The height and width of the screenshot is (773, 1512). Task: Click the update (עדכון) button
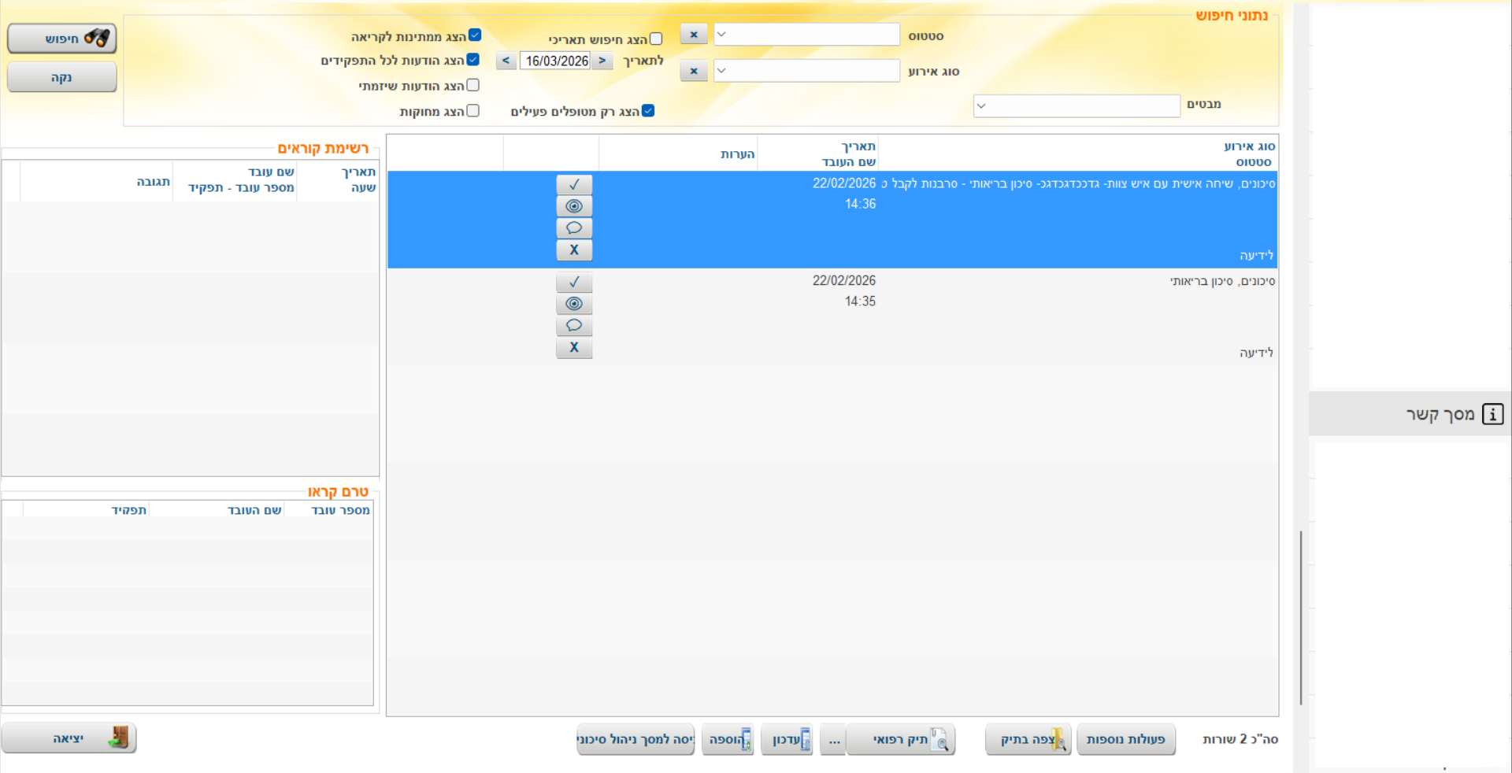(787, 740)
